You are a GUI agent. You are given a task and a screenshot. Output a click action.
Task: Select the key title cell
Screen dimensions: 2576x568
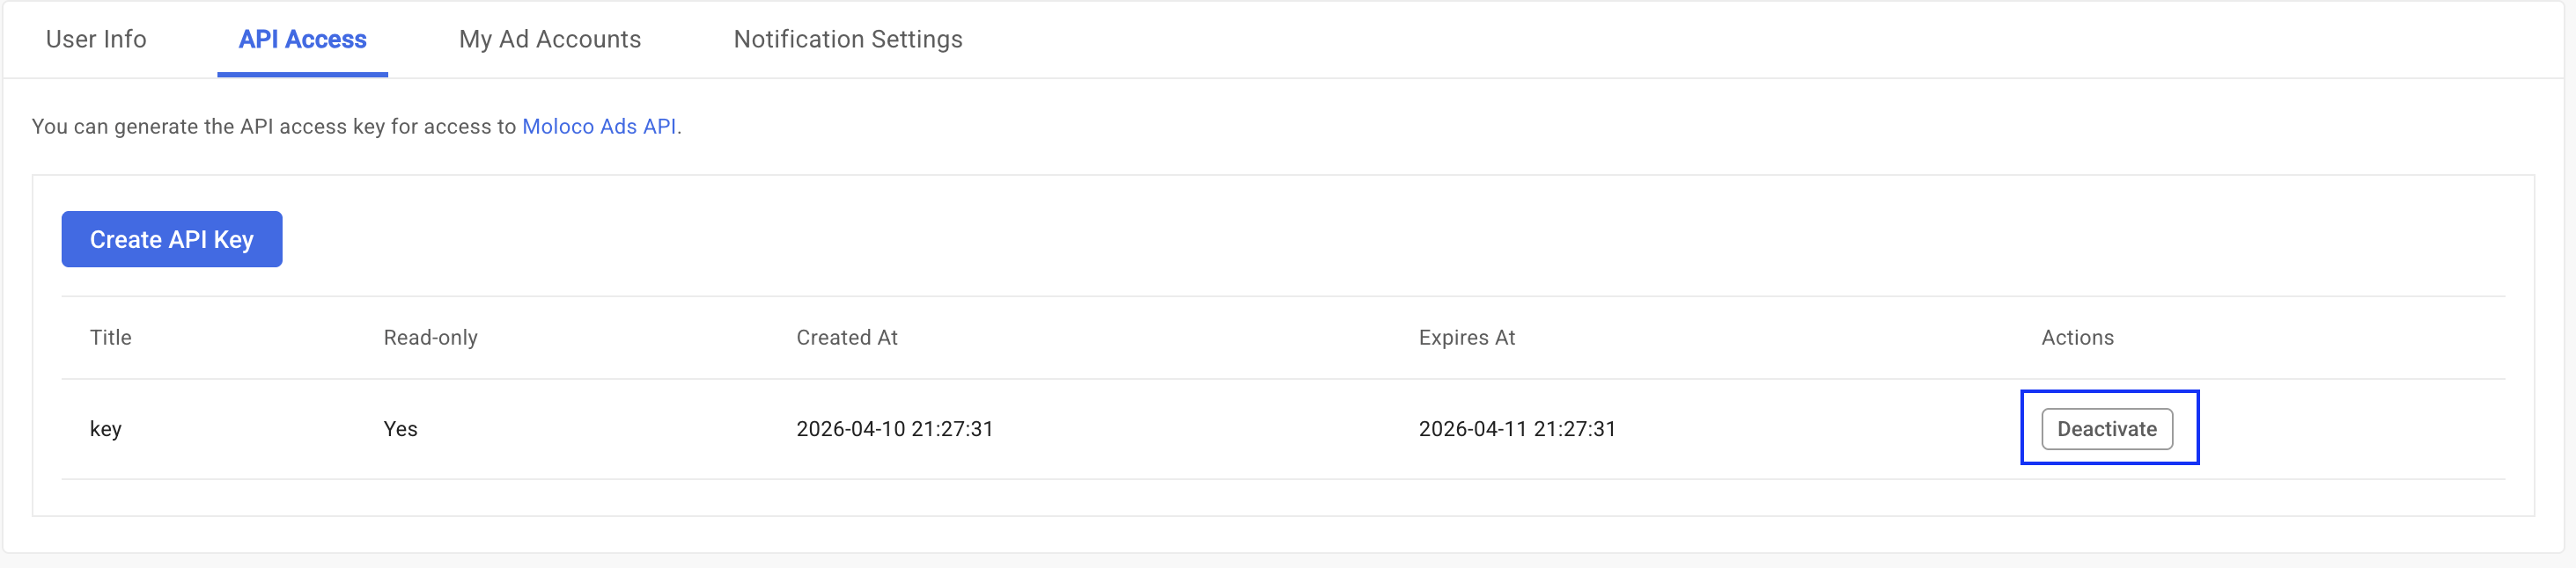106,428
